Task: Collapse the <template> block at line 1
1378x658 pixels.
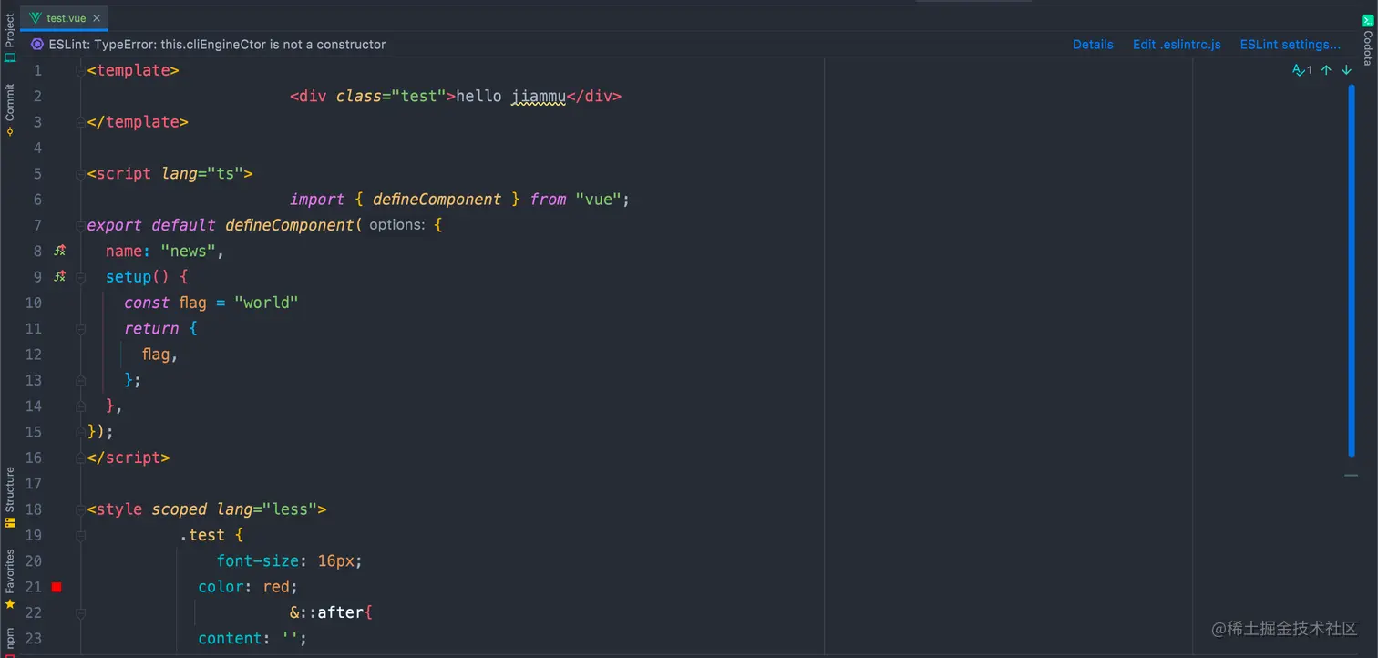Action: pos(80,70)
